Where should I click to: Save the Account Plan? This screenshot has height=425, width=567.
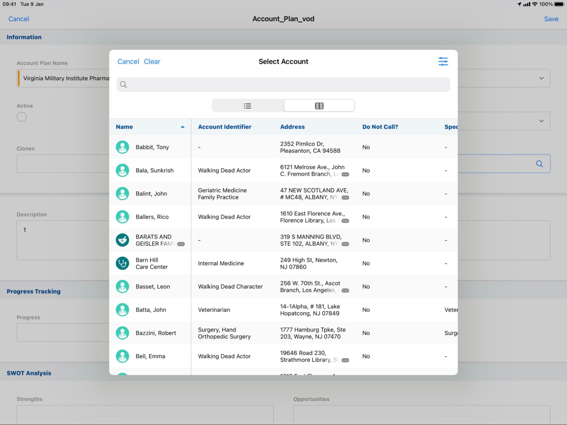point(551,19)
